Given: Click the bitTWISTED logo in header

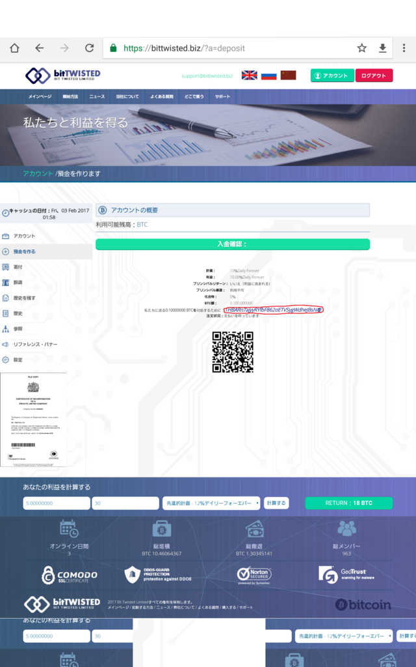Looking at the screenshot, I should 63,76.
